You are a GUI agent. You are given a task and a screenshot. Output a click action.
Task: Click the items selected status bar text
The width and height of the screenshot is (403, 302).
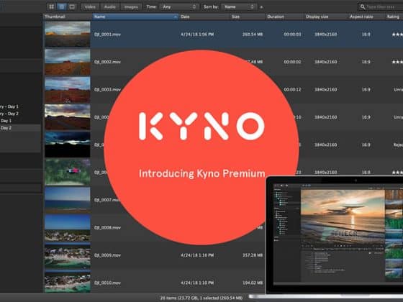tap(201, 298)
